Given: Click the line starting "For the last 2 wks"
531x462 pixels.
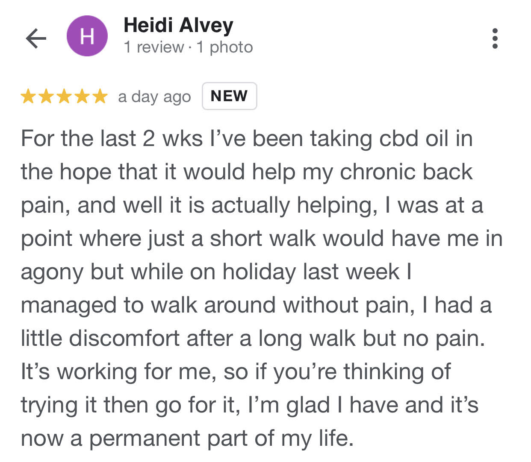Looking at the screenshot, I should click(x=247, y=138).
